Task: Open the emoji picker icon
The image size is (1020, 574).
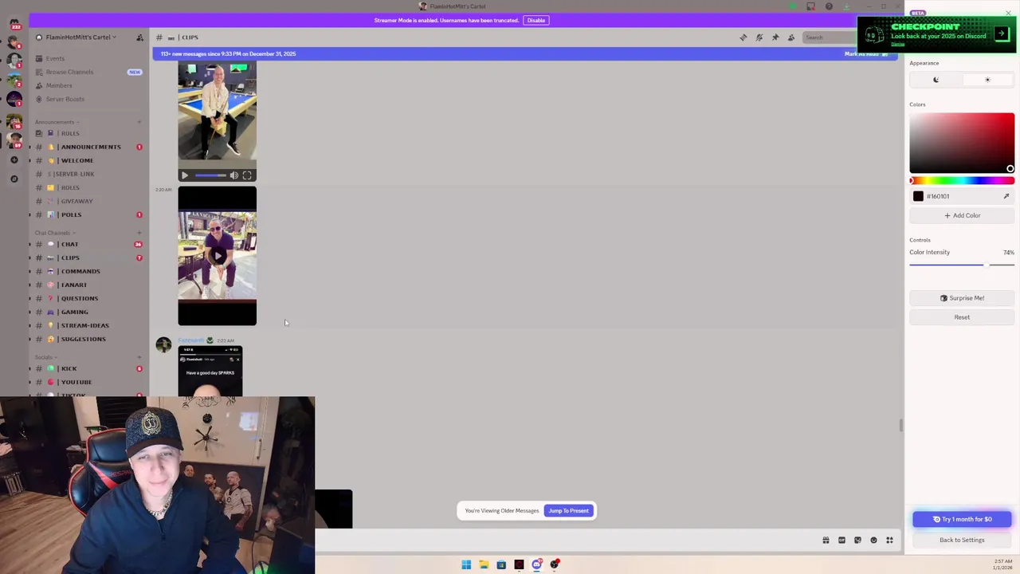Action: [873, 541]
